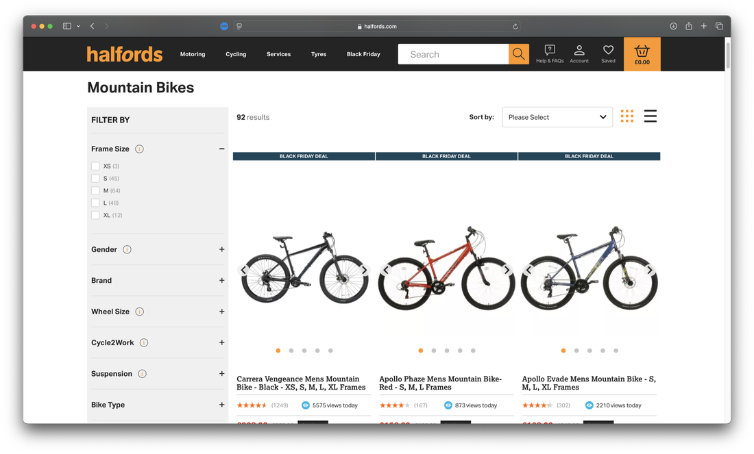Open Safari sidebar options dropdown chevron

pyautogui.click(x=78, y=27)
